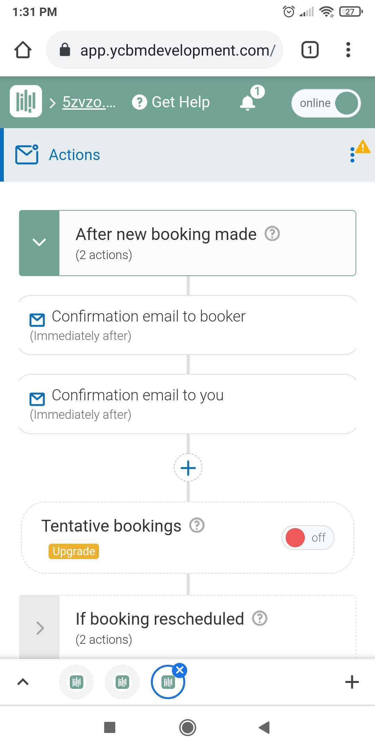Click the help icon beside After new booking made
This screenshot has width=375, height=750.
(272, 234)
